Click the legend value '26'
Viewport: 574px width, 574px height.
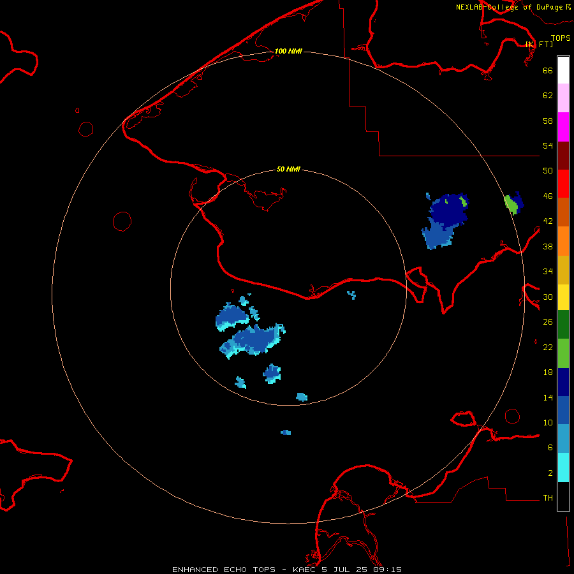(x=548, y=322)
